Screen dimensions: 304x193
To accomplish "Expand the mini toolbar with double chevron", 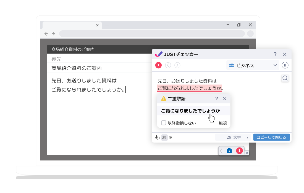I will [x=247, y=153].
